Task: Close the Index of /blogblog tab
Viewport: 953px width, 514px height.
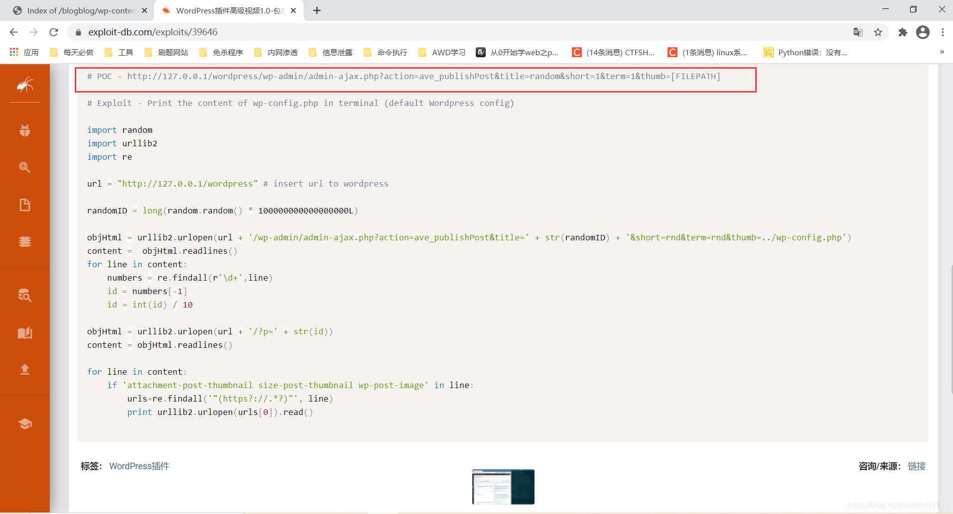Action: (x=144, y=10)
